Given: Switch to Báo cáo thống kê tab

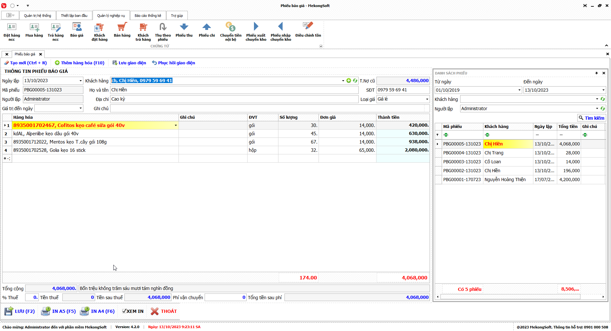Looking at the screenshot, I should [x=148, y=16].
